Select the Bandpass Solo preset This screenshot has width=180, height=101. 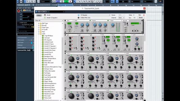tap(49, 56)
